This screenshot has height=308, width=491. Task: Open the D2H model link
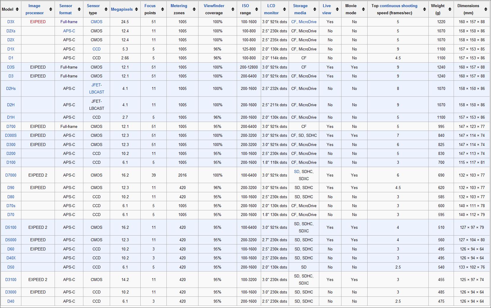tap(11, 105)
